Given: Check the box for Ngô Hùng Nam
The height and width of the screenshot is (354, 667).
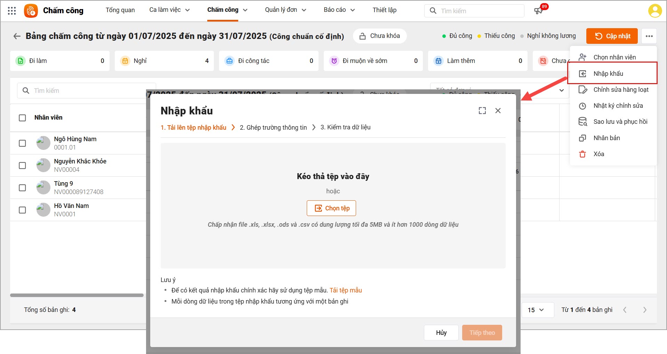Looking at the screenshot, I should click(22, 143).
